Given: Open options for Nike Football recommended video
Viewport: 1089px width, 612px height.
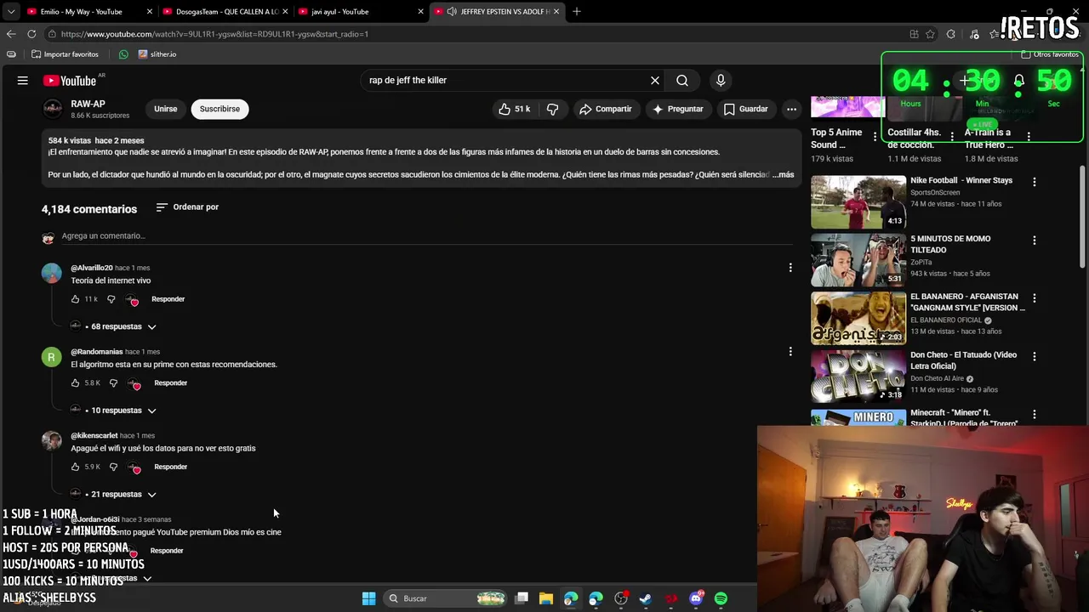Looking at the screenshot, I should pos(1035,182).
